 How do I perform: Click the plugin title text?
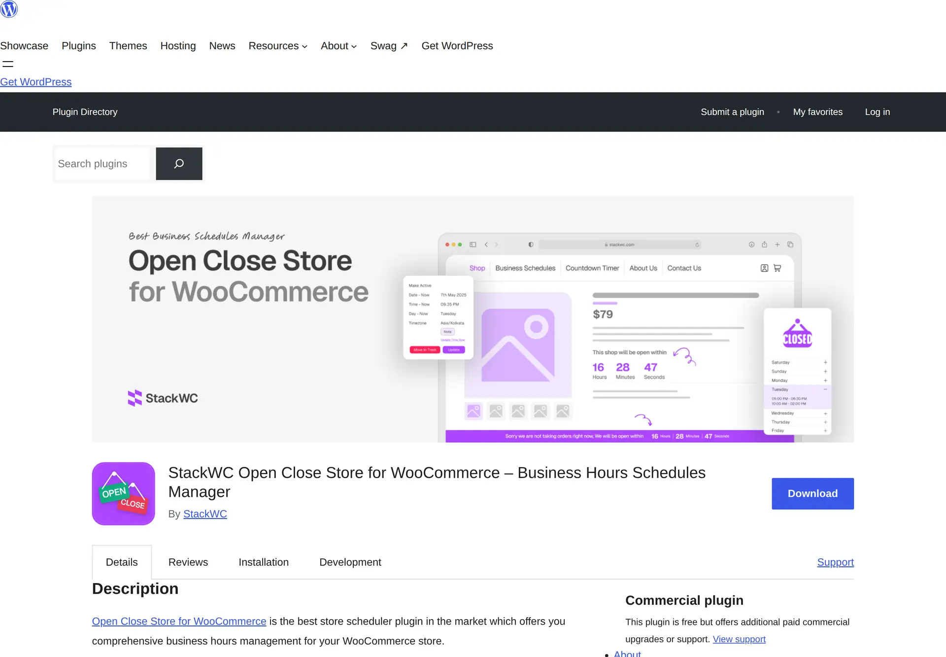(x=437, y=482)
